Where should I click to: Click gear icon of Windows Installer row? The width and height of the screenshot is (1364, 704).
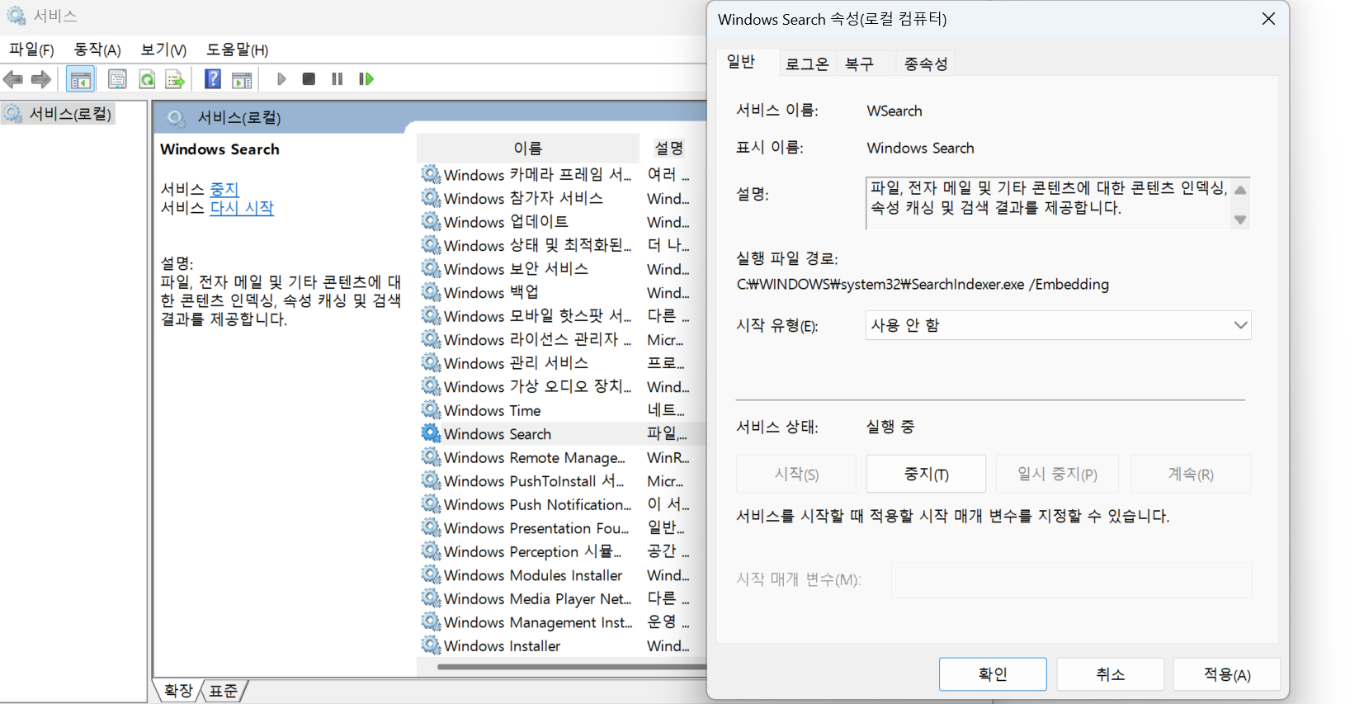(431, 645)
